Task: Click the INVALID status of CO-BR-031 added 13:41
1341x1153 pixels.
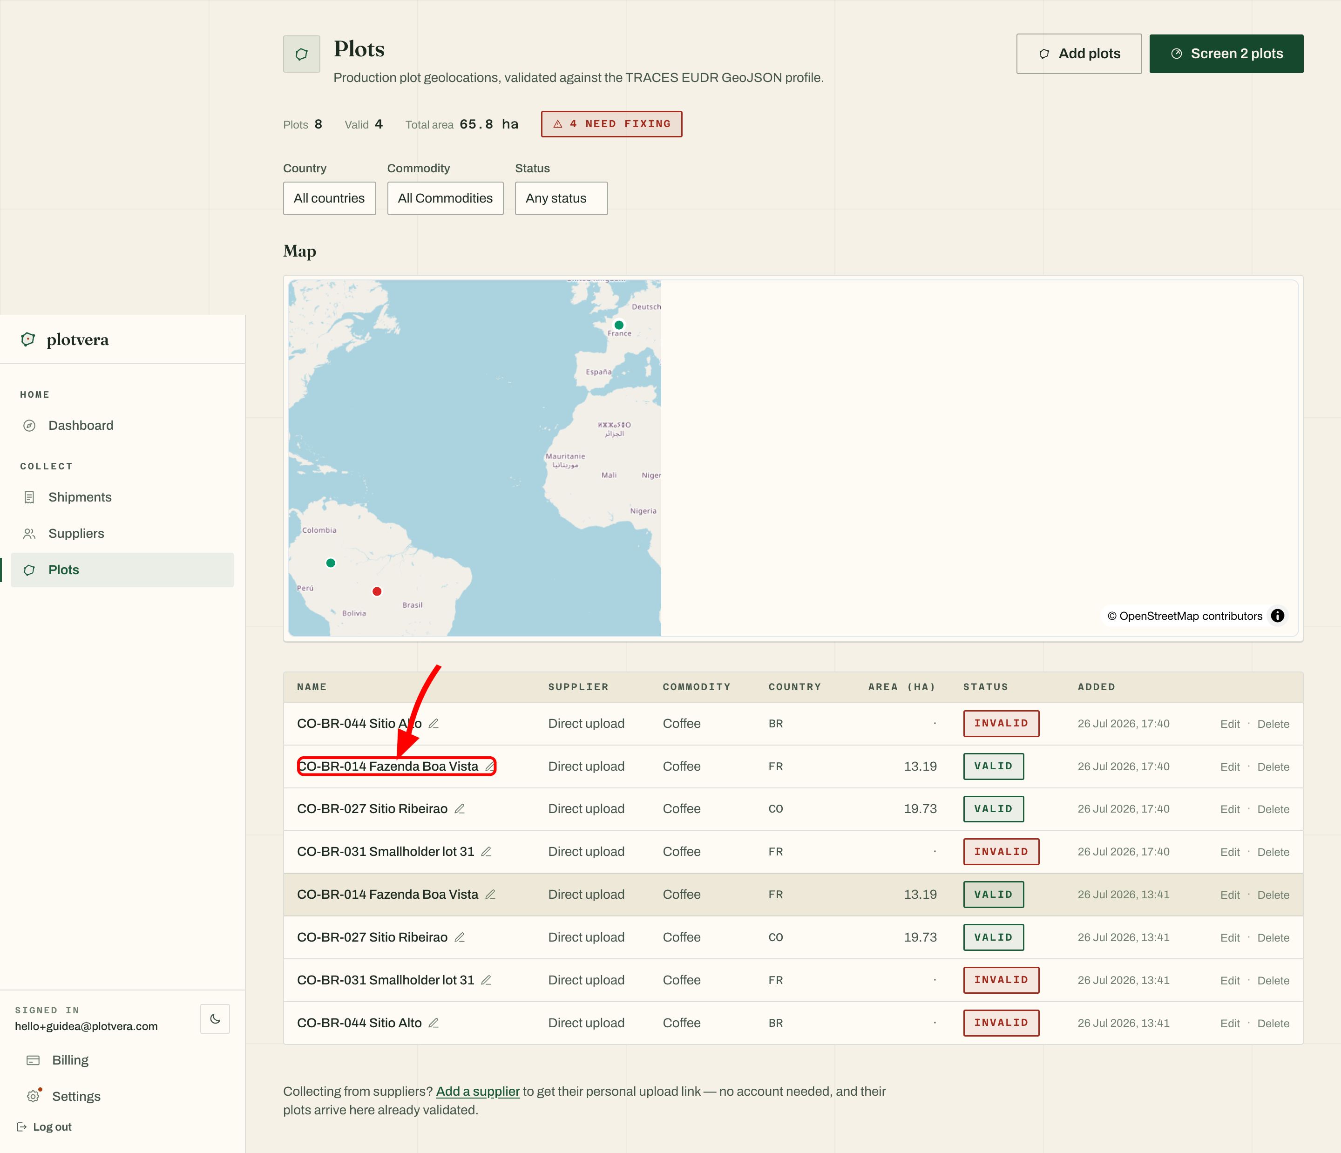Action: 1001,979
